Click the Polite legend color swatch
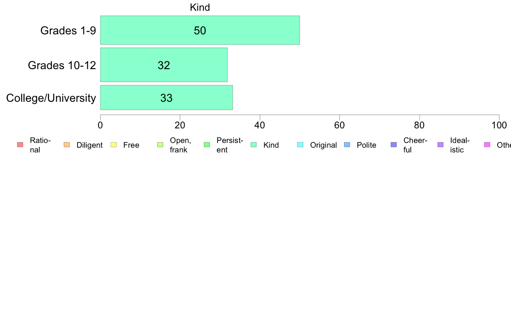 (x=347, y=145)
